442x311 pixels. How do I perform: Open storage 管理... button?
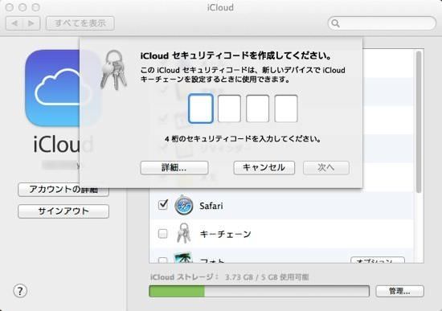[x=399, y=291]
